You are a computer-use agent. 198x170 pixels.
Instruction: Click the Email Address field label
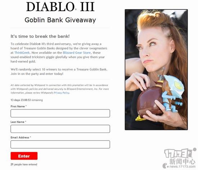click(x=21, y=138)
